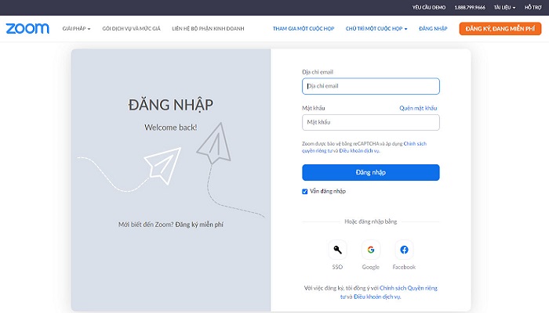Focus the "Địa chỉ email" input field
This screenshot has width=549, height=313.
coord(371,86)
